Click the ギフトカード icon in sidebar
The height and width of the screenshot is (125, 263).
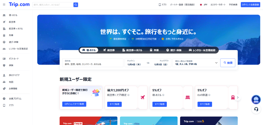pos(4,59)
